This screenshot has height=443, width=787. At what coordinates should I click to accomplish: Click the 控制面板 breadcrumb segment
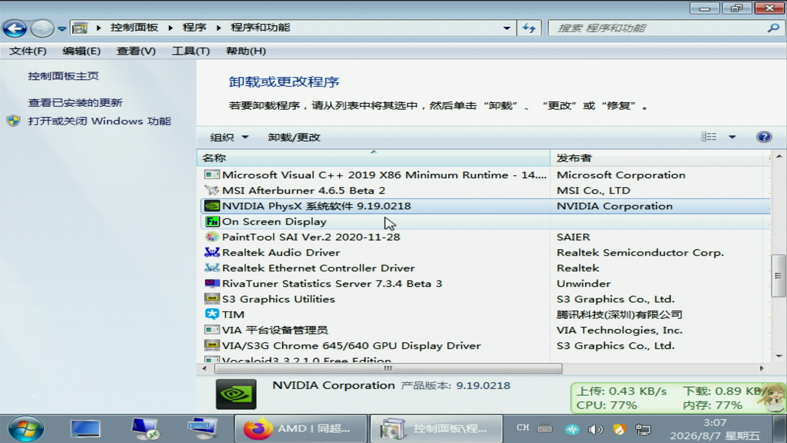[x=134, y=27]
